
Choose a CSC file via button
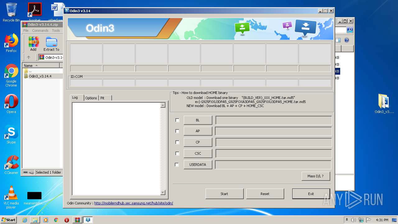click(198, 153)
